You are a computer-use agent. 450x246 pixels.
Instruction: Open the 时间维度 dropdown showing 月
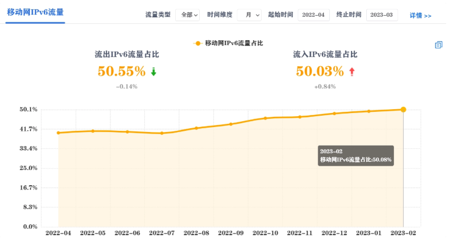coord(250,15)
